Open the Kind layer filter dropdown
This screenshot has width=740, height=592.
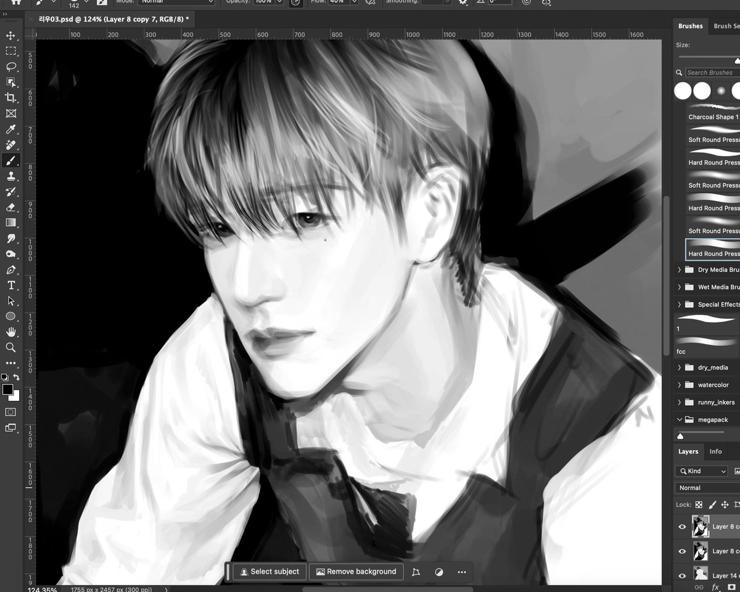(x=702, y=471)
